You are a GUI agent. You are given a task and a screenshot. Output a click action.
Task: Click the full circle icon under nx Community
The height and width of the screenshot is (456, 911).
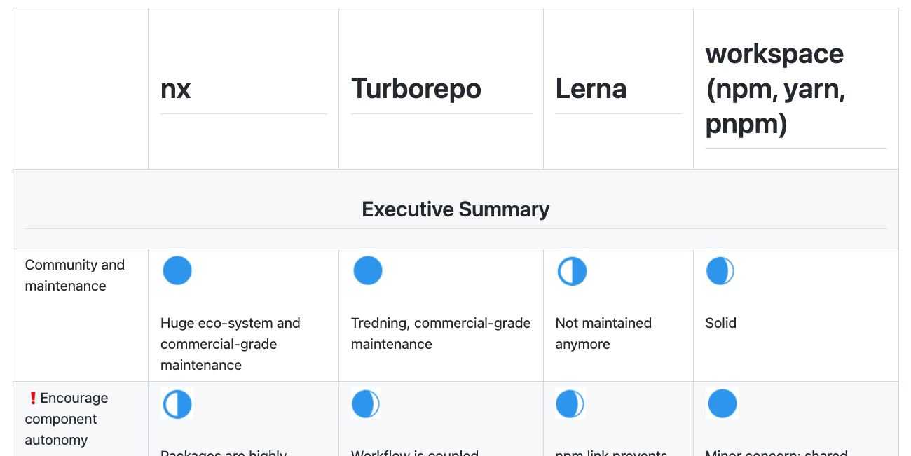(177, 270)
